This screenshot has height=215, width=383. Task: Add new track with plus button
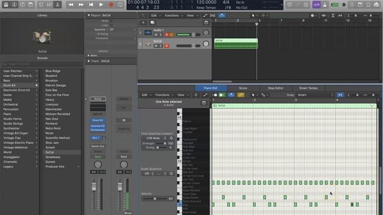(144, 23)
